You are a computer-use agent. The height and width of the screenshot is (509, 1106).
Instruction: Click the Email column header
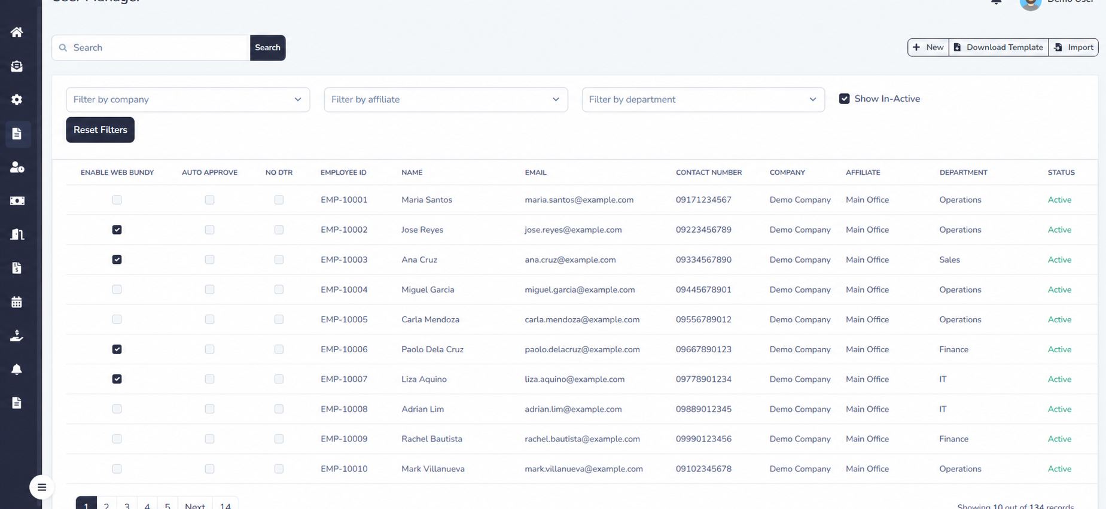coord(535,172)
